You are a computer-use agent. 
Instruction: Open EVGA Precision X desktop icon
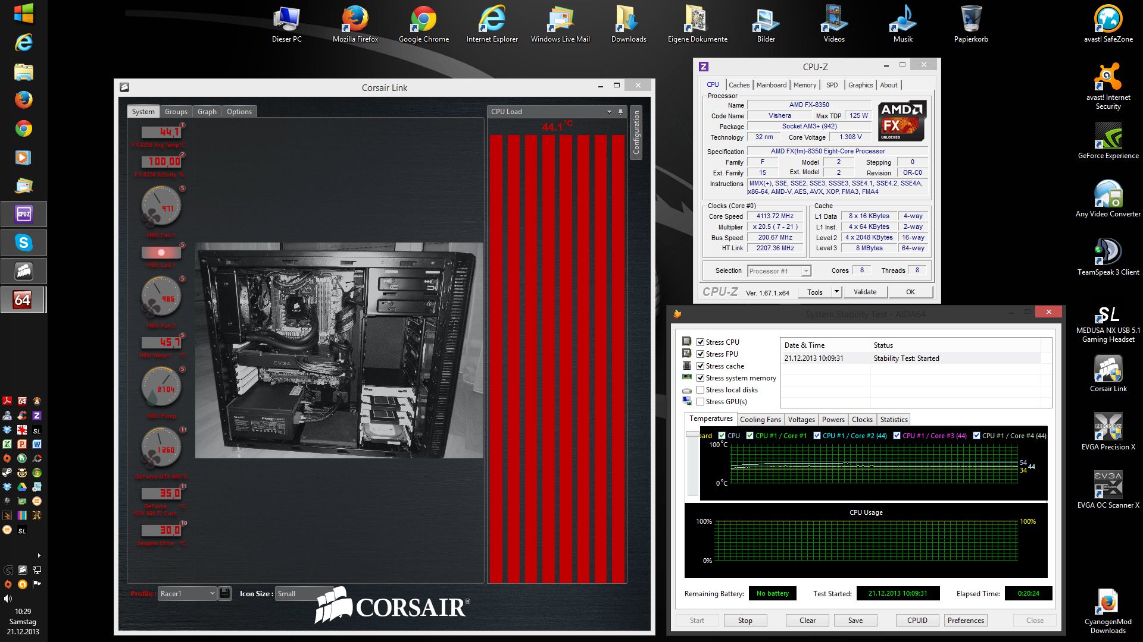pos(1108,426)
